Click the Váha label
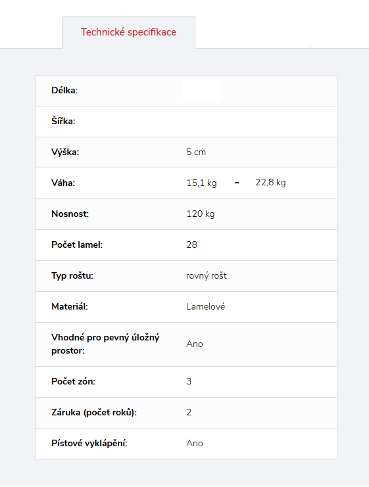The image size is (369, 487). click(63, 183)
